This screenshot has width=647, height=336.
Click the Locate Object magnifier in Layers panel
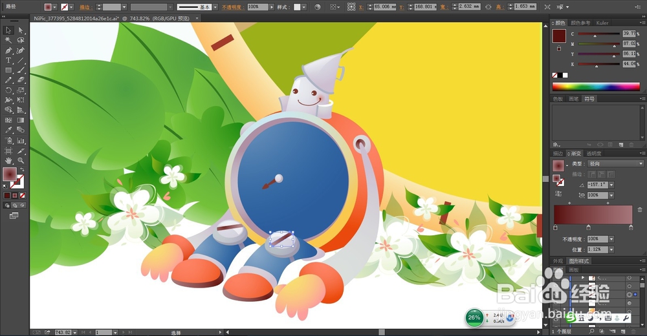click(591, 331)
